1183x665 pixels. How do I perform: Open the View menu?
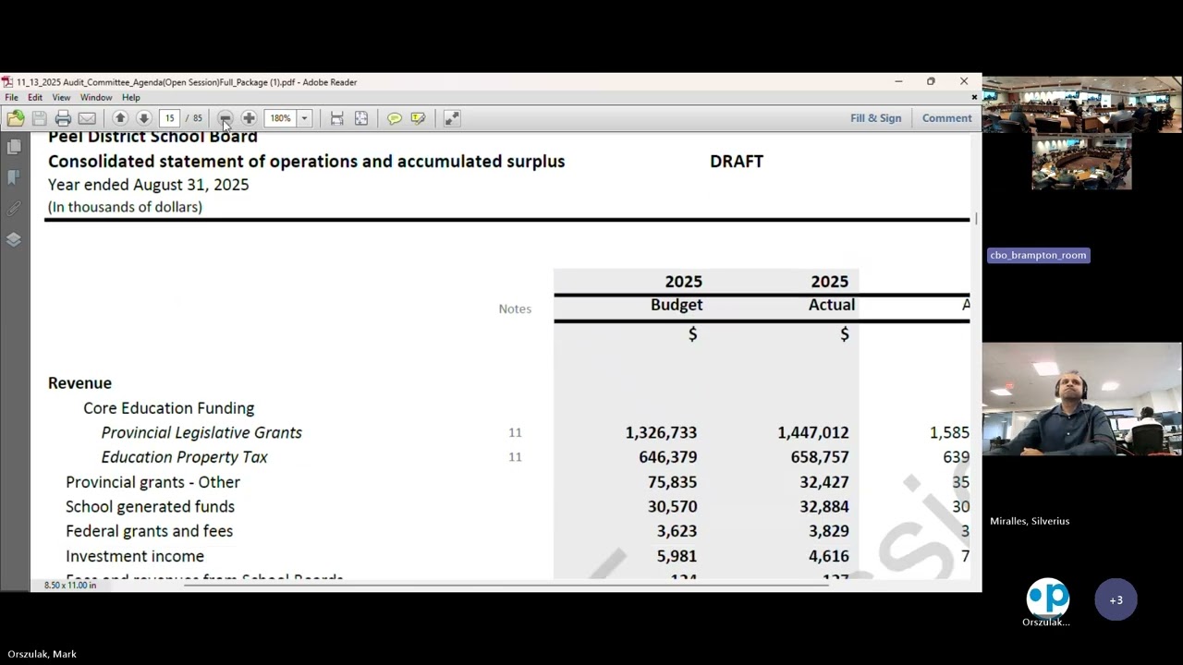tap(61, 98)
